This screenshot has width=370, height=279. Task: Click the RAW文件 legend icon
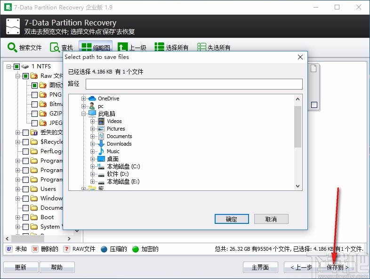pos(66,249)
